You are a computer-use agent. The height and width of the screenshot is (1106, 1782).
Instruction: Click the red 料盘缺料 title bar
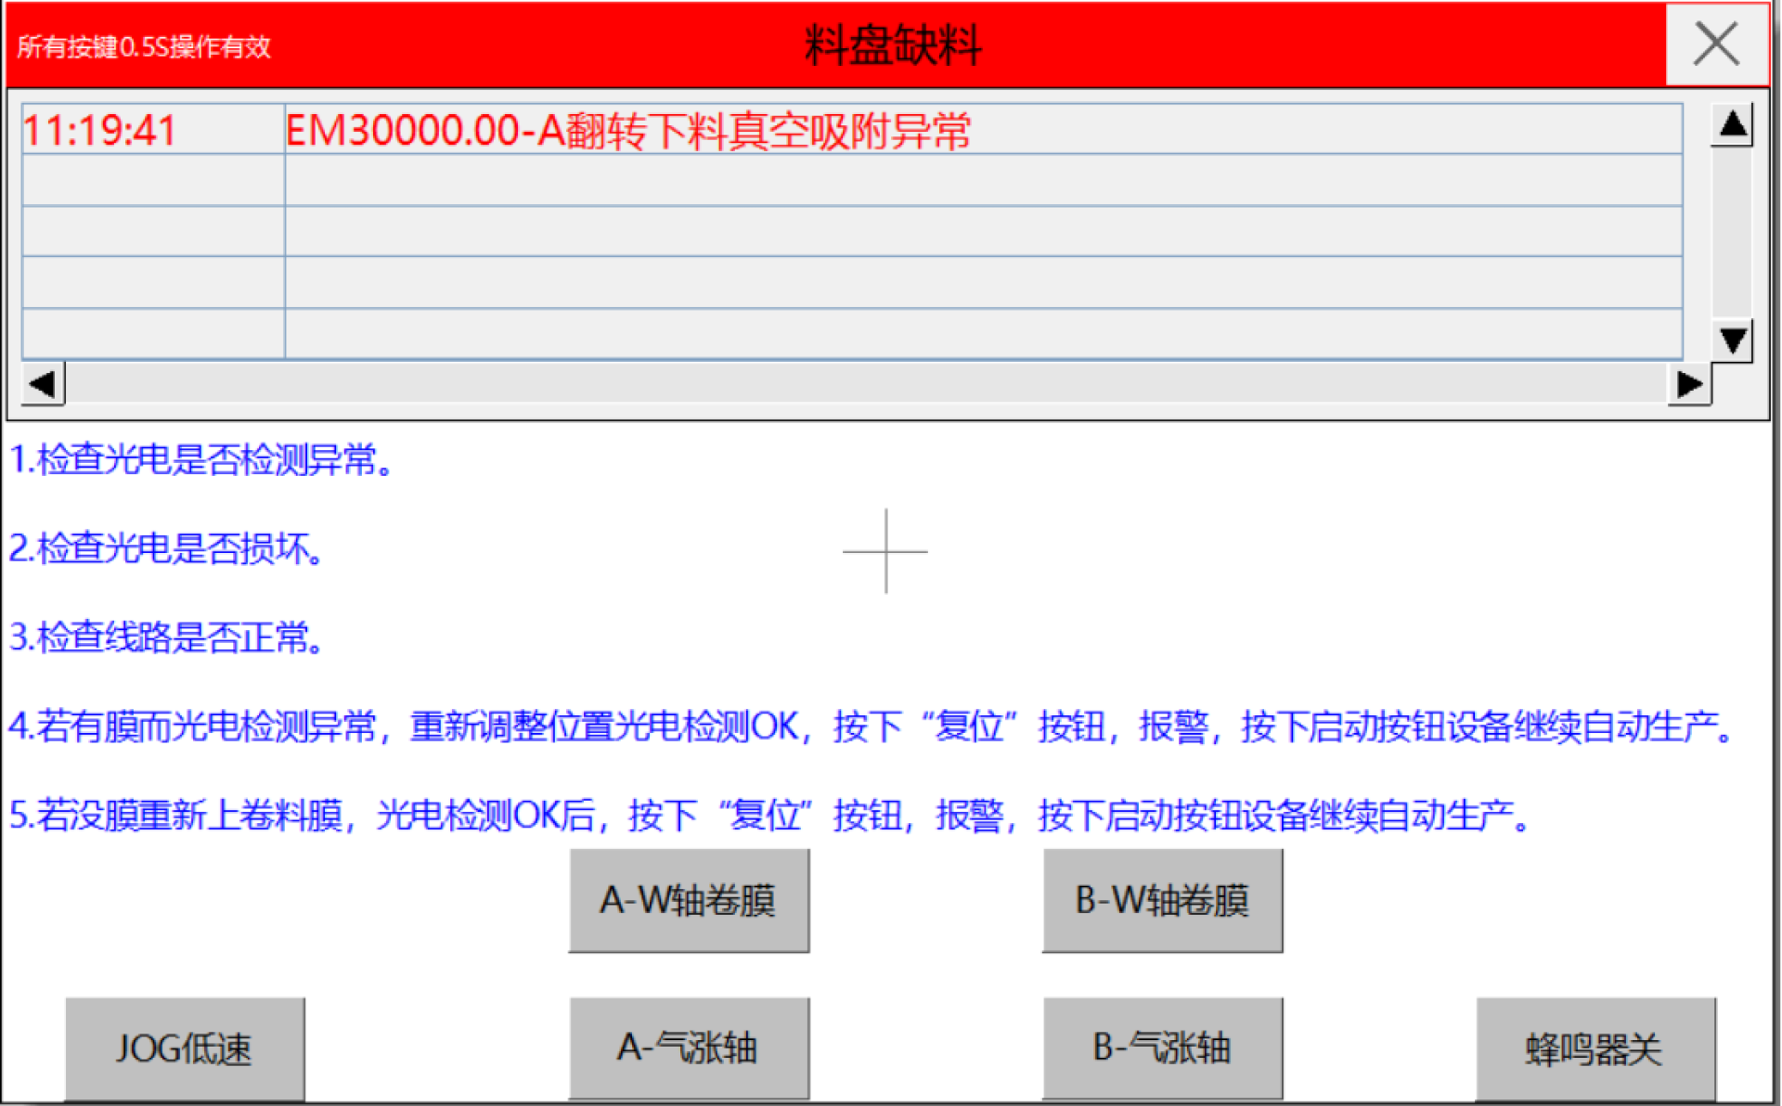click(891, 45)
